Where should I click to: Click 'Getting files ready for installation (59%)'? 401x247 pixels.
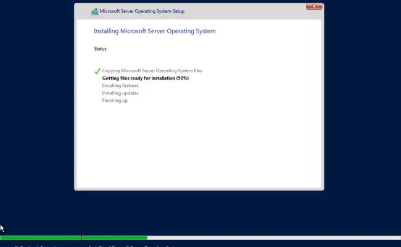click(145, 78)
